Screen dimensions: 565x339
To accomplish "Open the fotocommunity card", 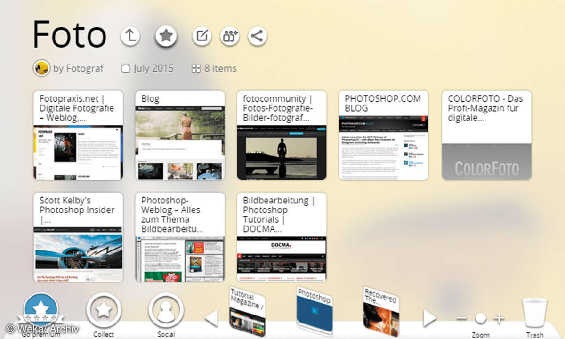I will [x=282, y=135].
